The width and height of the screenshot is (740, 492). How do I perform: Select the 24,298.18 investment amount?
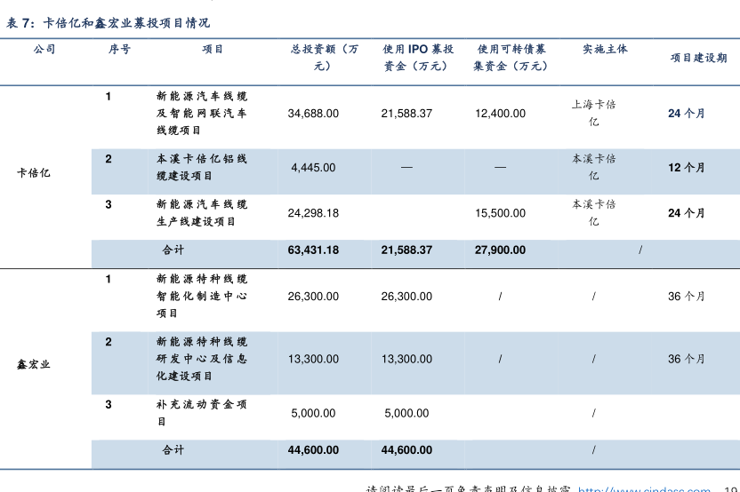313,213
